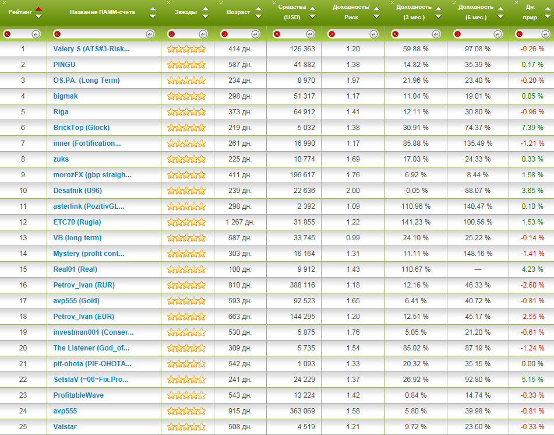The width and height of the screenshot is (554, 435).
Task: Focus the Средства (USD) filter input field
Action: pyautogui.click(x=293, y=34)
